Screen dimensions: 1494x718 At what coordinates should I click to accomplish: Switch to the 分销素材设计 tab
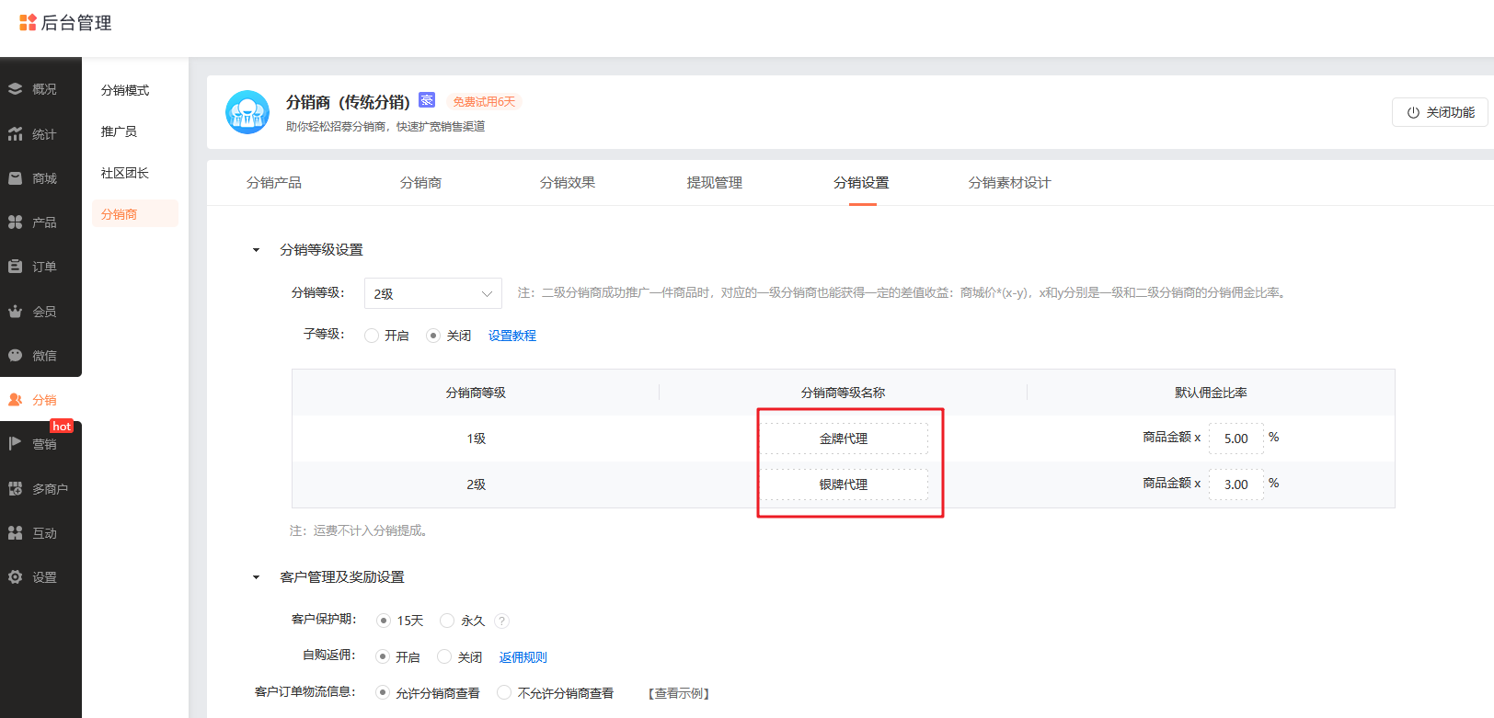click(x=1009, y=183)
